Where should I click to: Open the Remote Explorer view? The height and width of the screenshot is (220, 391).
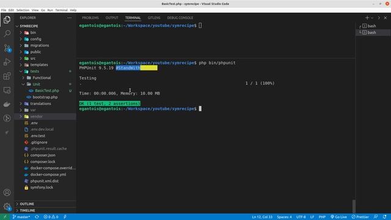(x=7, y=90)
